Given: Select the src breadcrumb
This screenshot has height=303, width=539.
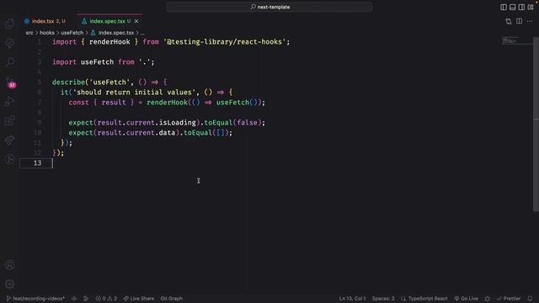Looking at the screenshot, I should (x=29, y=33).
